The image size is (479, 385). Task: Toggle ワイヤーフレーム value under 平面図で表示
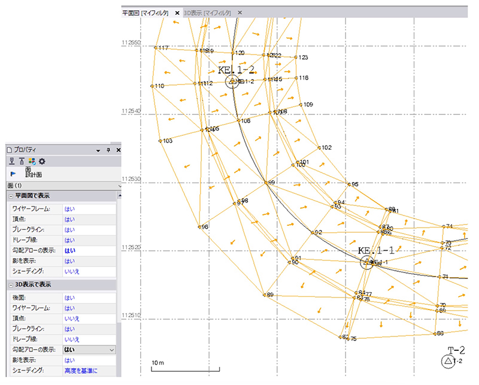pos(69,209)
